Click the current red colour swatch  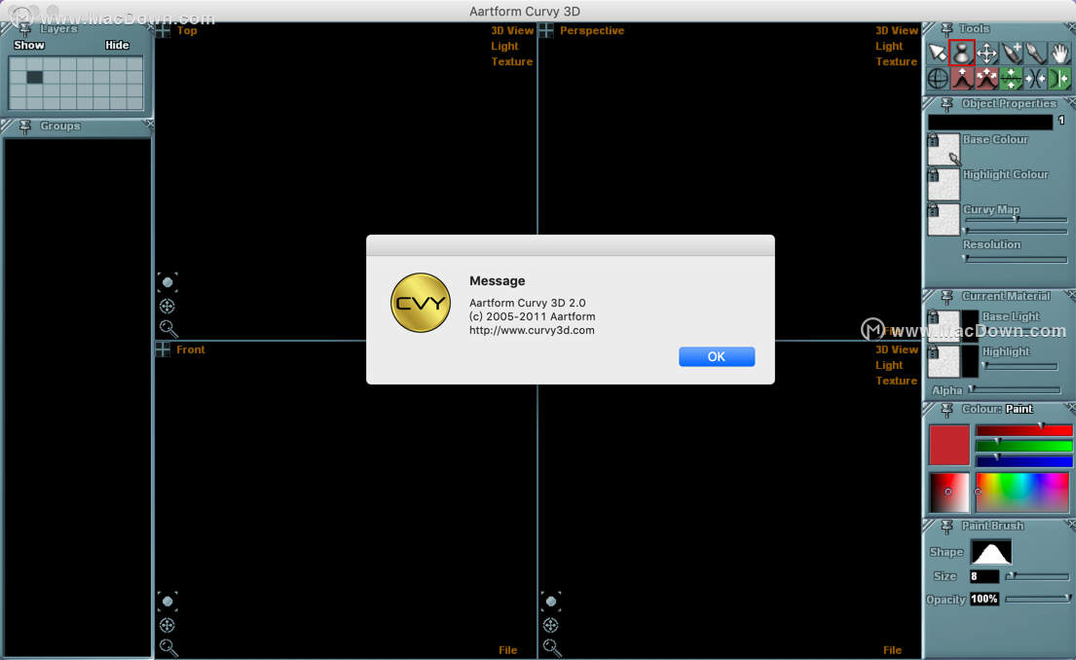(949, 445)
